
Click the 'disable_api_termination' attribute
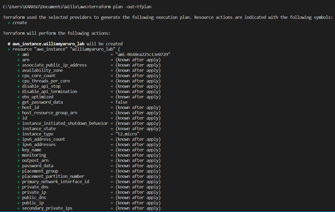pos(50,91)
